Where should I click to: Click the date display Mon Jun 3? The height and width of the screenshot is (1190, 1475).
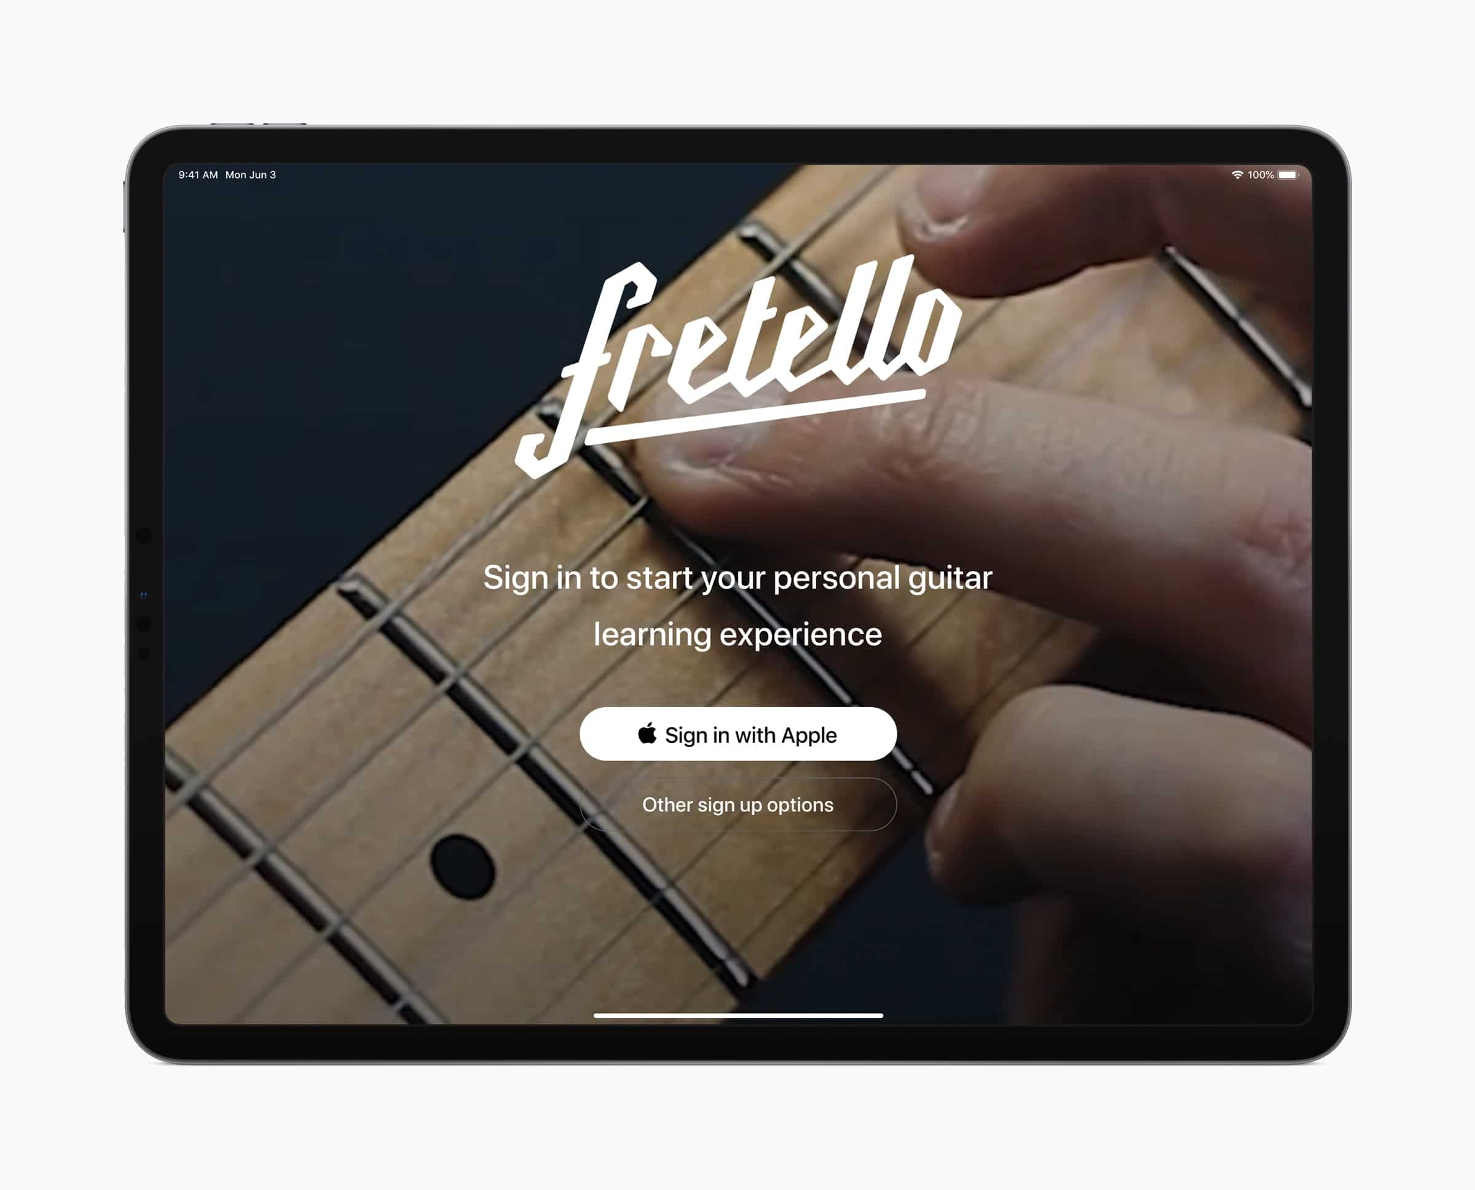(x=265, y=175)
